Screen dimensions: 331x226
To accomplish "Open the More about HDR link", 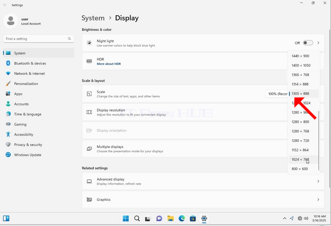I will 109,64.
